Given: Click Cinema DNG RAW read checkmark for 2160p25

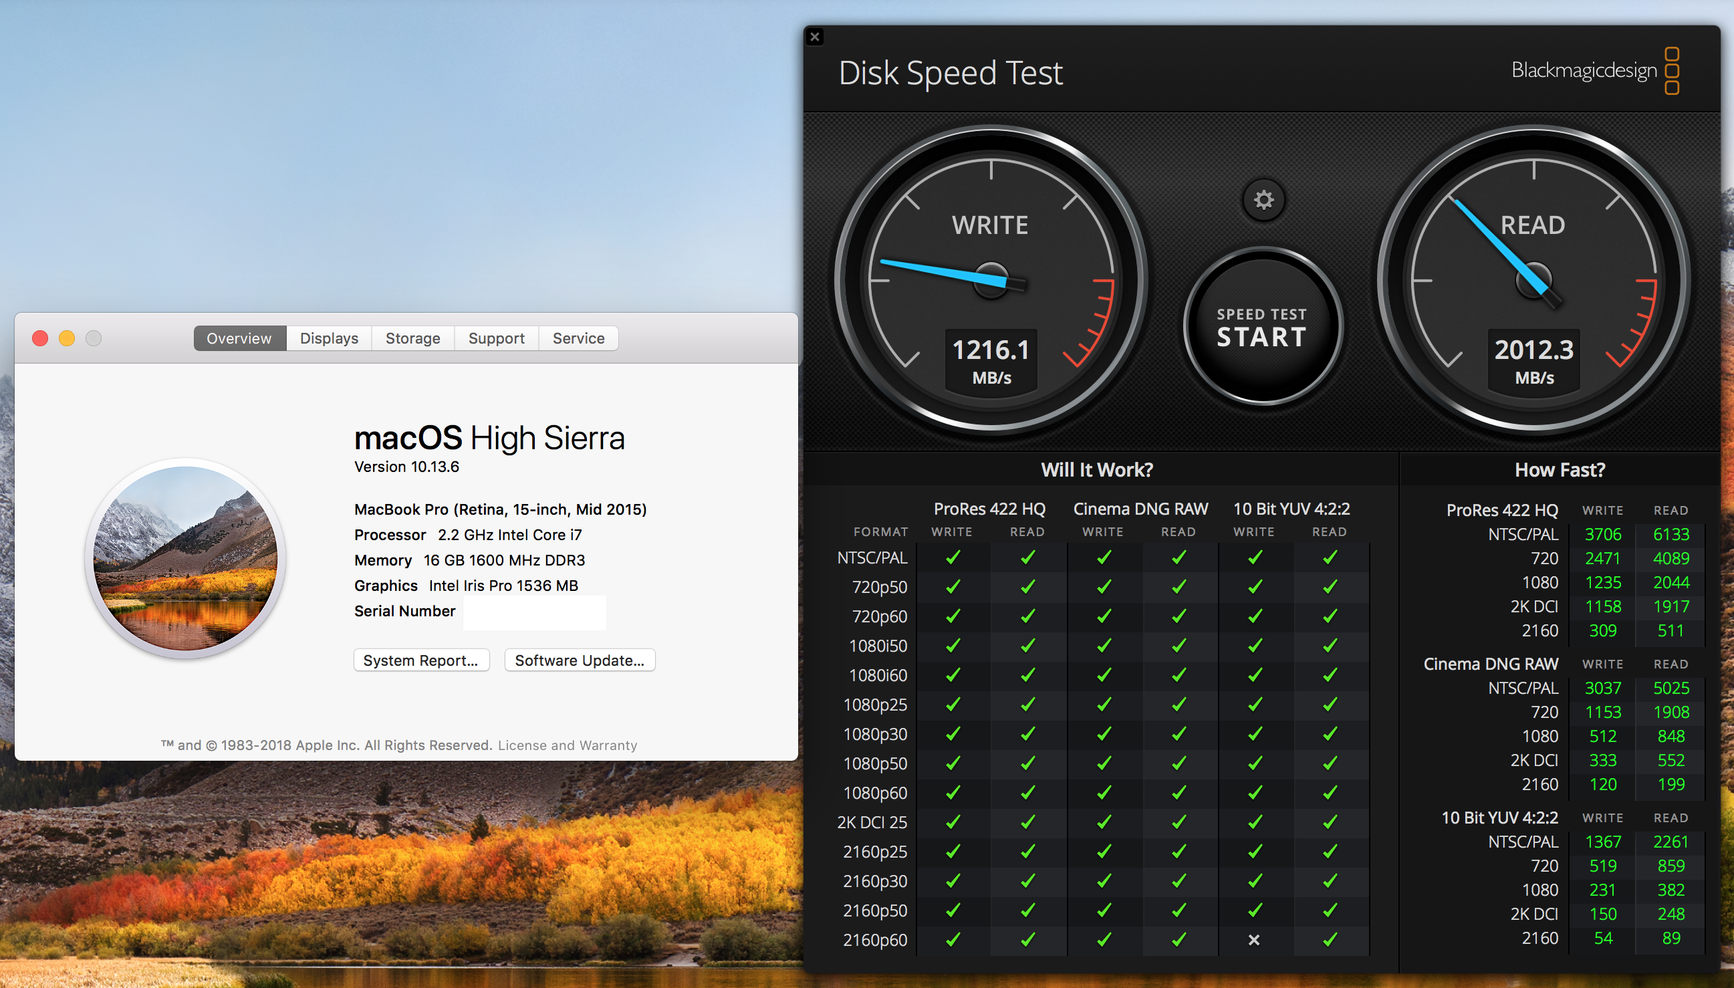Looking at the screenshot, I should click(1179, 852).
